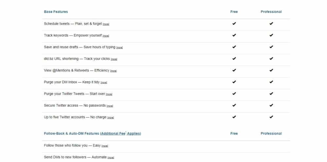The image size is (327, 162).
Task: Show [more] details for Save and reuse drafts
Action: point(119,48)
